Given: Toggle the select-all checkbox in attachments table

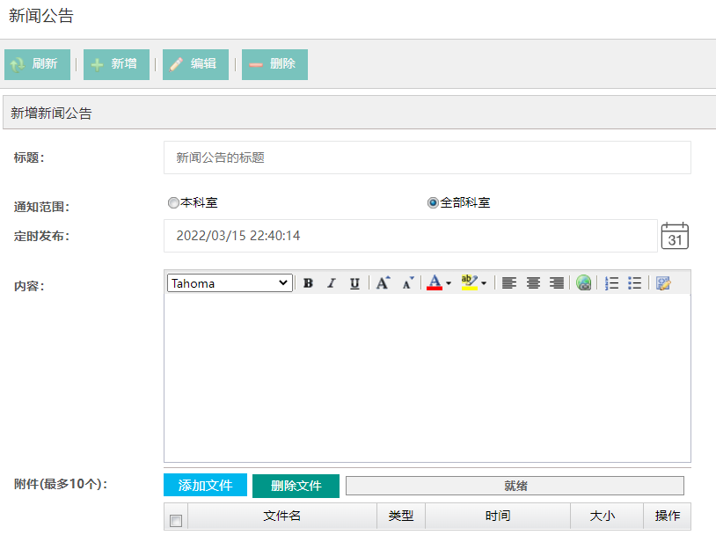Looking at the screenshot, I should (x=176, y=521).
